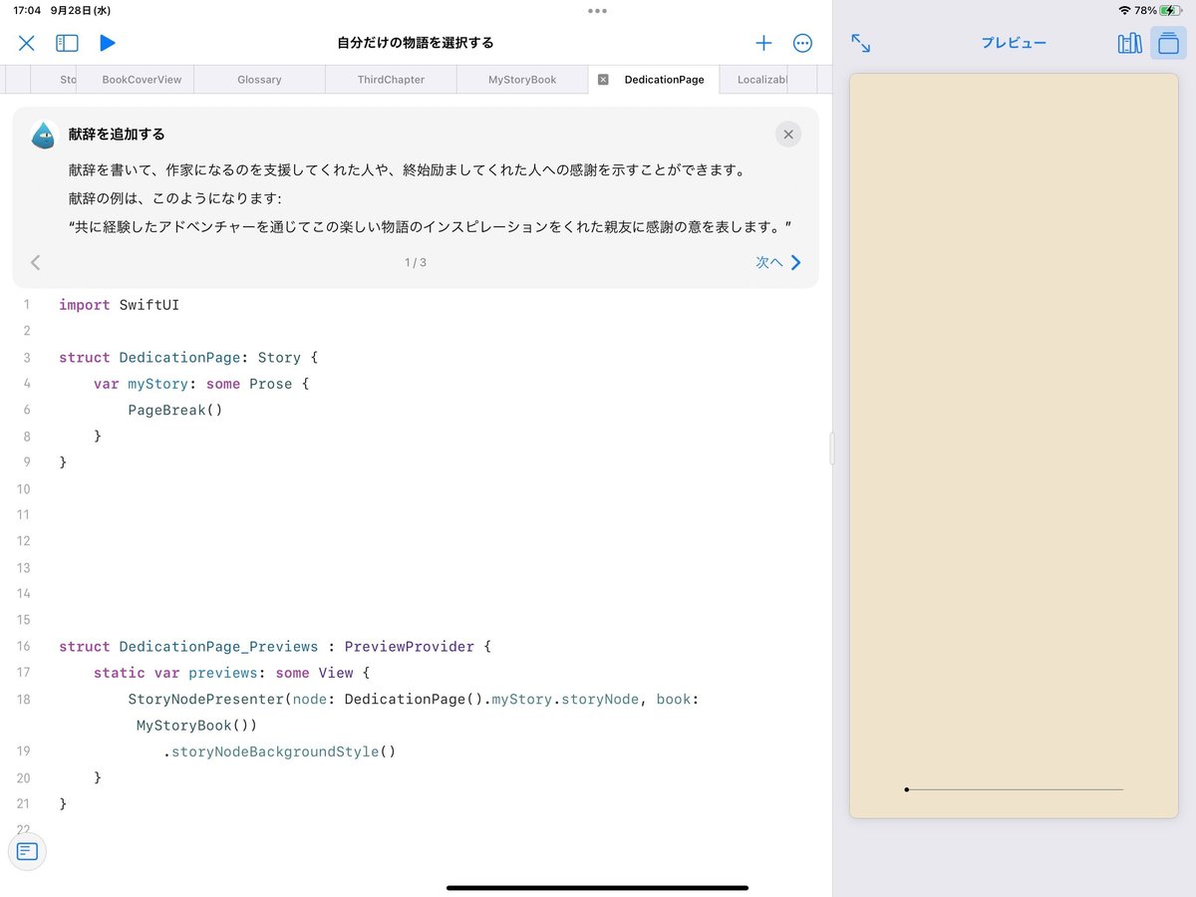Click the 1 / 3 page indicator
This screenshot has width=1196, height=897.
[x=416, y=263]
